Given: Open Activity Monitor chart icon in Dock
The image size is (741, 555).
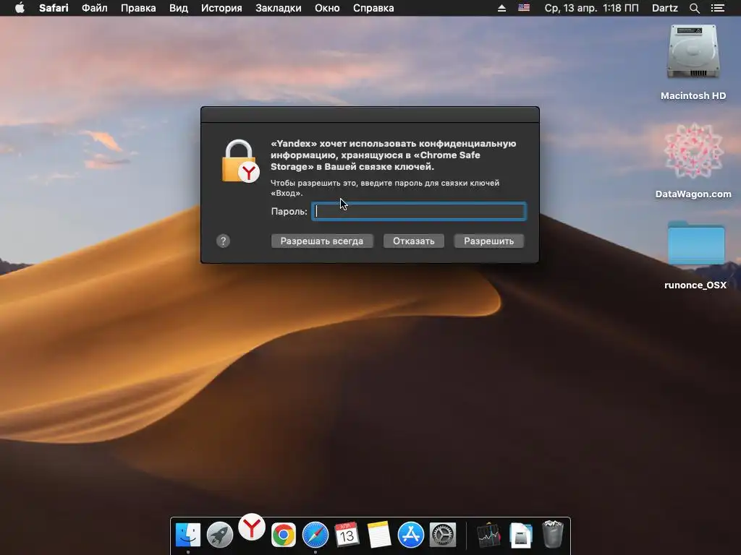Looking at the screenshot, I should [488, 535].
